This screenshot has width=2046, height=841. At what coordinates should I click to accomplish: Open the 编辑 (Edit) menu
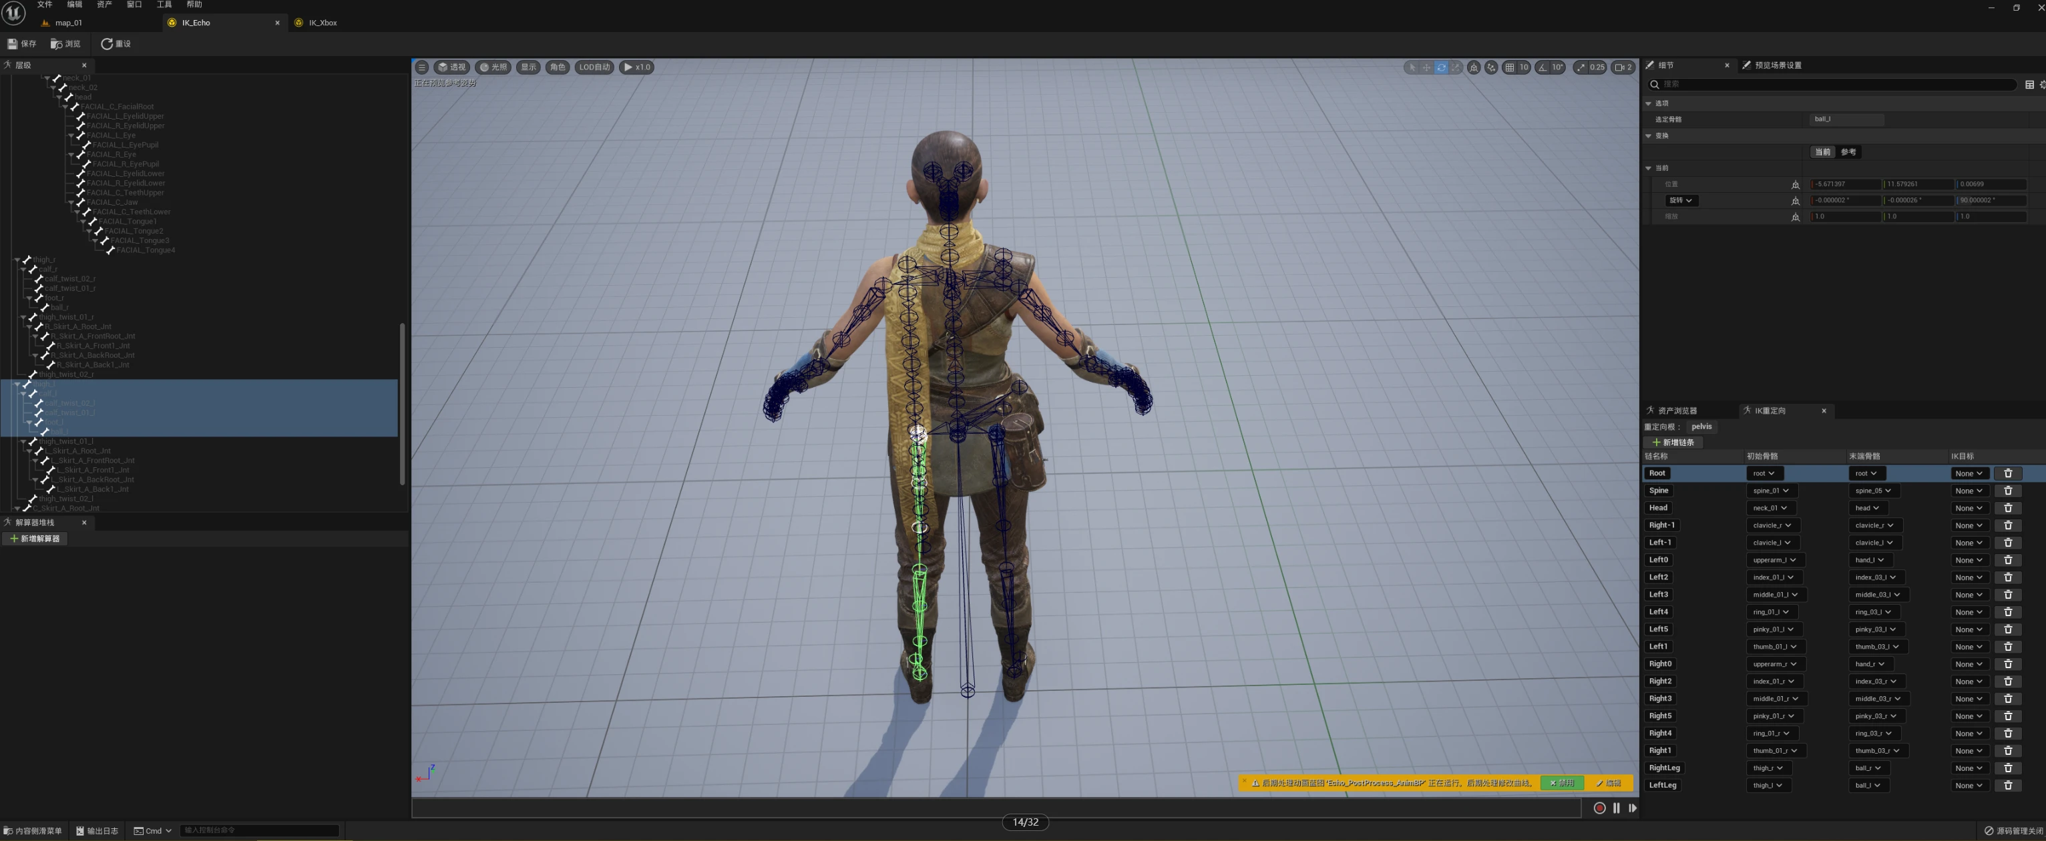coord(75,5)
